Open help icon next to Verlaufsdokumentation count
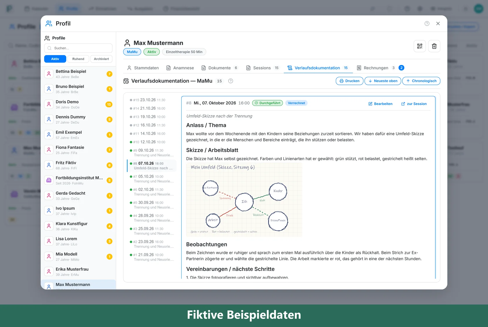 click(x=231, y=81)
